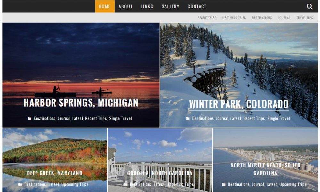Select the Home menu item
This screenshot has height=192, width=320.
tap(105, 6)
